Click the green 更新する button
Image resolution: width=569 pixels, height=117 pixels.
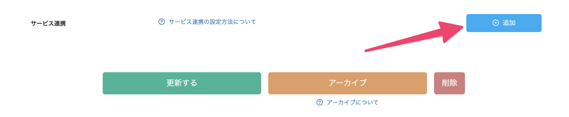click(x=182, y=83)
